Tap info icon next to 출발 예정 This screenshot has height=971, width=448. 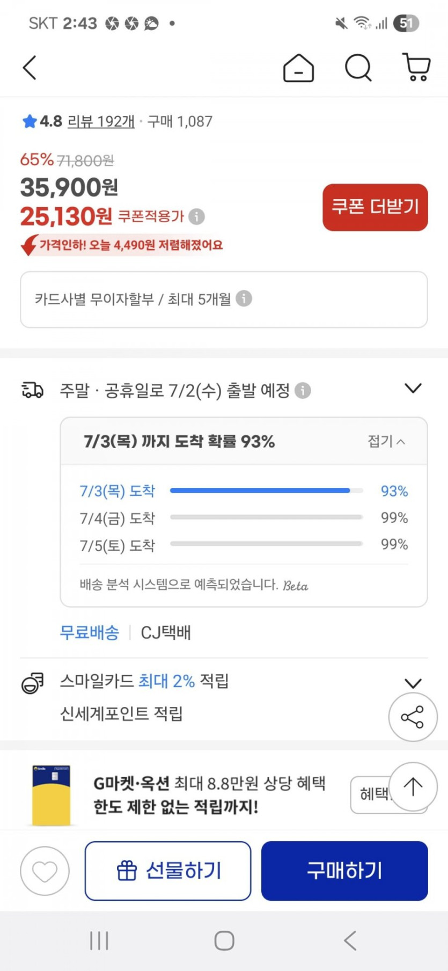[303, 390]
